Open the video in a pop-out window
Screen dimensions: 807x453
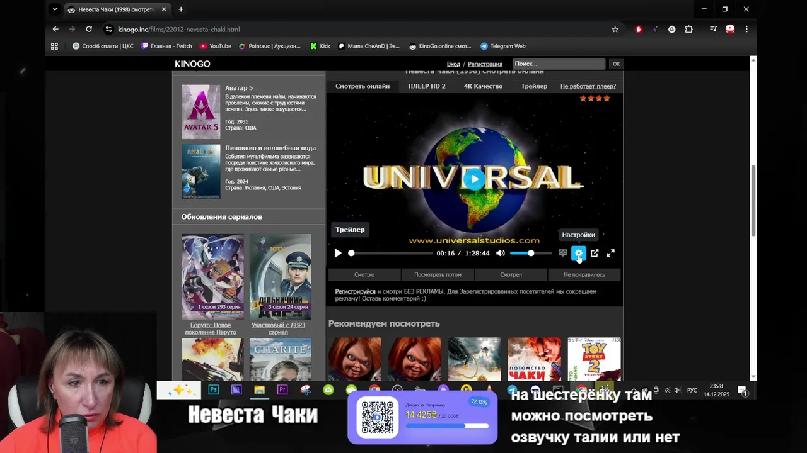pos(595,253)
